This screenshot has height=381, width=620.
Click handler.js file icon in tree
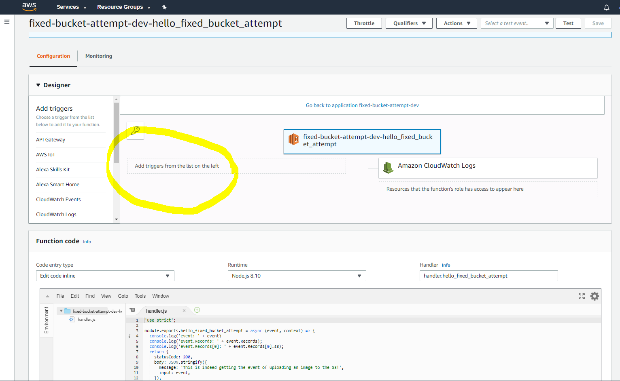[x=72, y=319]
